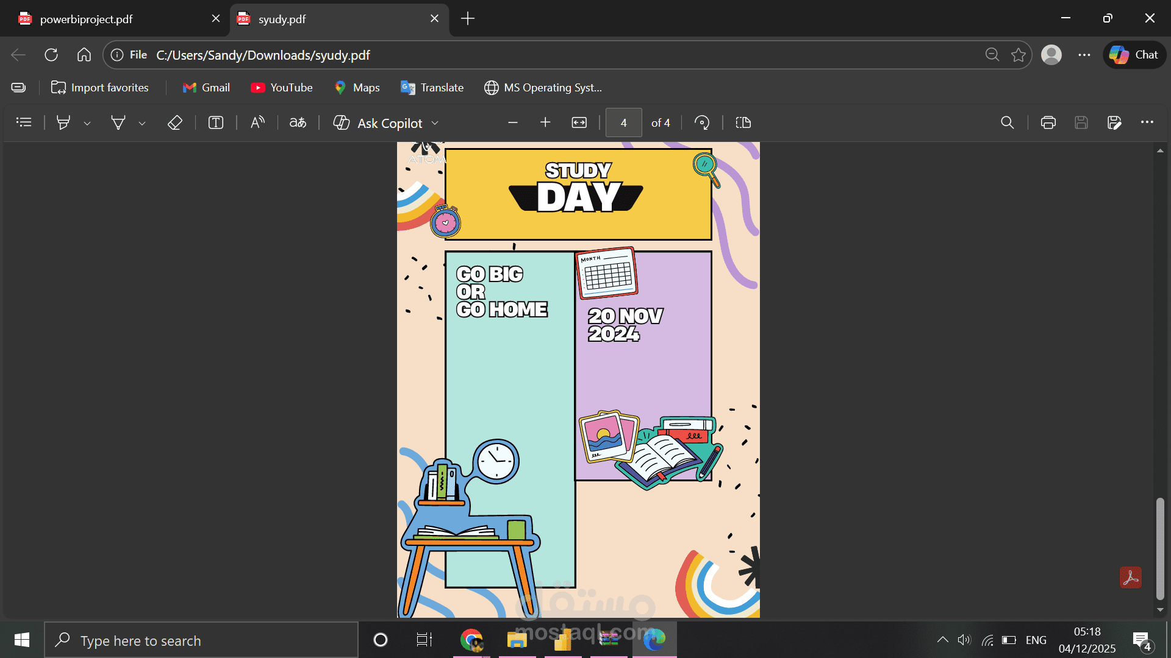Viewport: 1171px width, 658px height.
Task: Open the YouTube favorite link
Action: 281,87
